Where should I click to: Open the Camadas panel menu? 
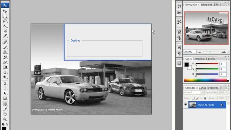(228, 88)
